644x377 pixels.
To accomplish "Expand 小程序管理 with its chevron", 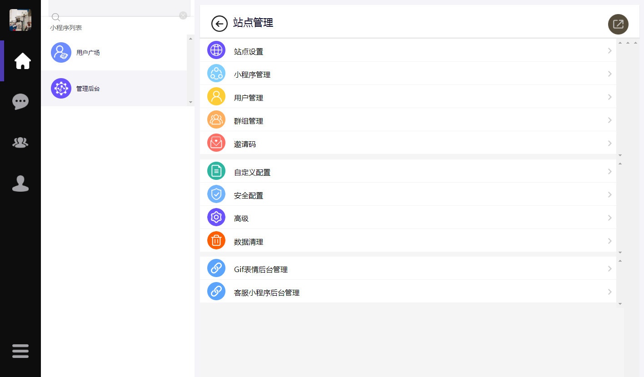I will click(x=610, y=74).
